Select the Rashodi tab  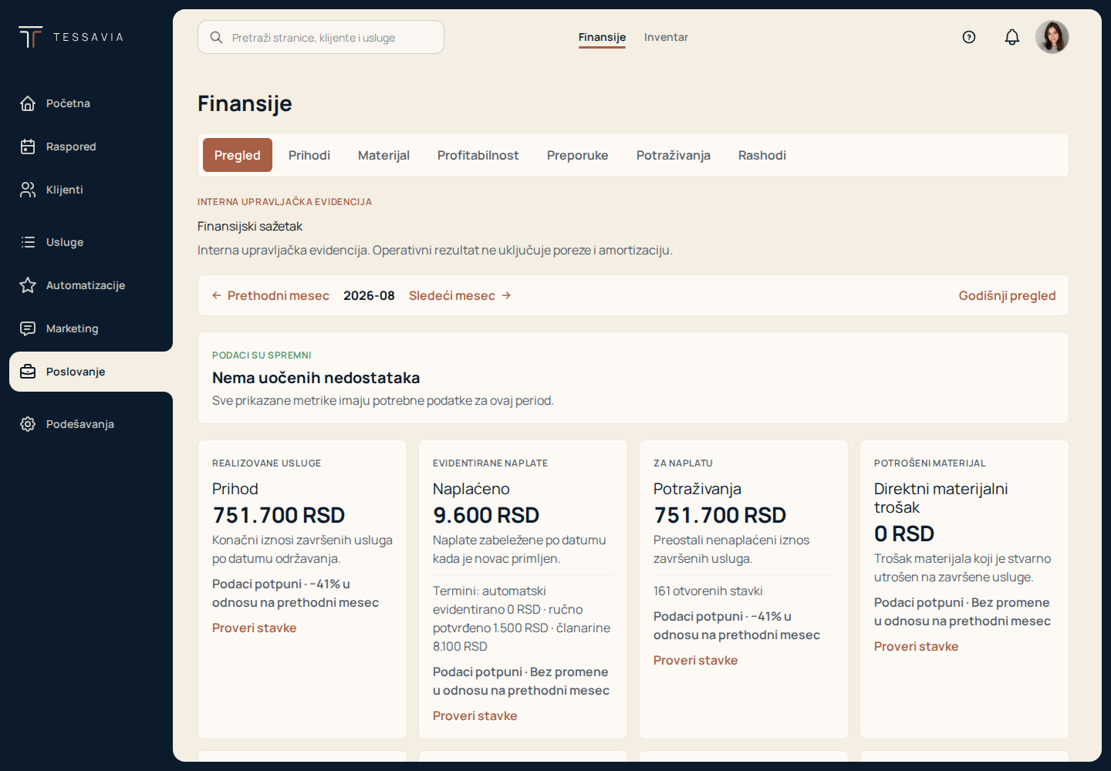click(762, 155)
